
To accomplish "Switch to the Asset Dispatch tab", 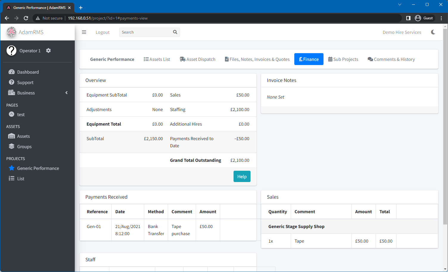I will point(197,59).
